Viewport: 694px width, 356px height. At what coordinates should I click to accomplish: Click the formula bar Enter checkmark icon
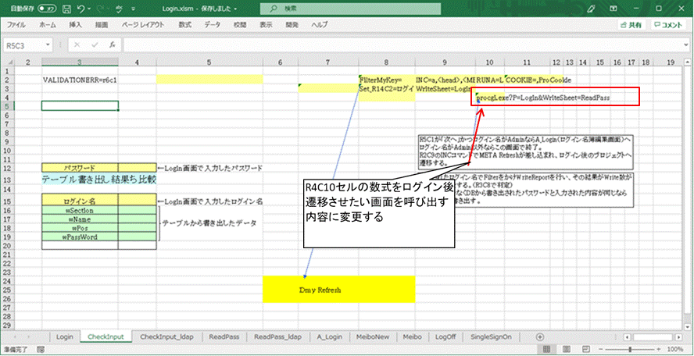coord(95,44)
